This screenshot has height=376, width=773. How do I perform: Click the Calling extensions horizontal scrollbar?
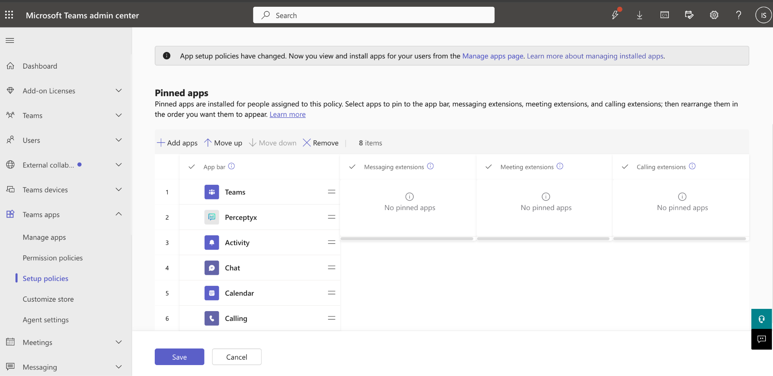click(679, 239)
